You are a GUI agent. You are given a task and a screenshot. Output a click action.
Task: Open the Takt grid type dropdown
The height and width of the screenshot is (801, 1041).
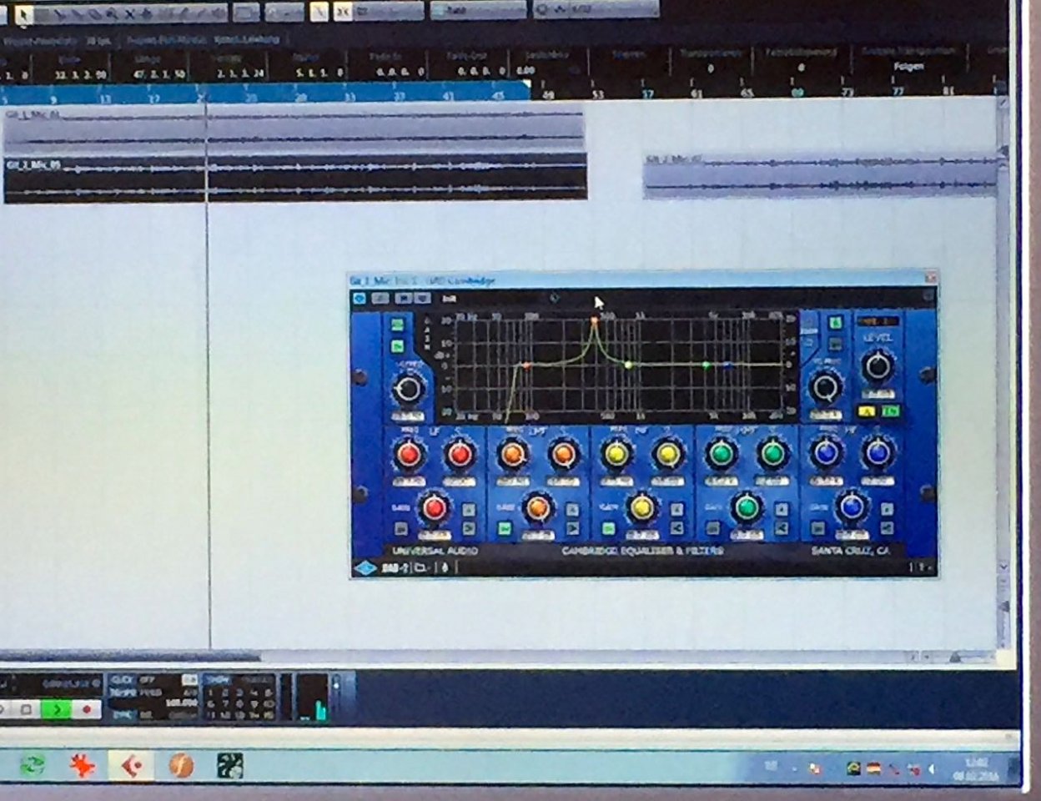pos(479,11)
